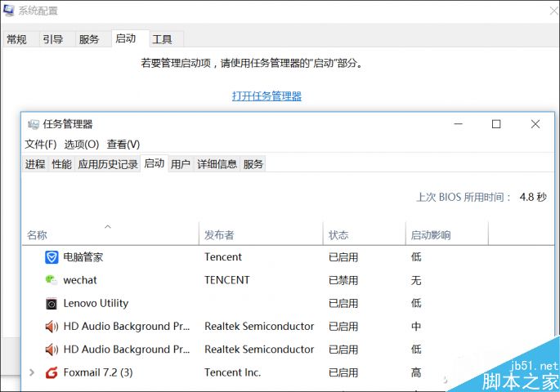
Task: Switch to the 进程 tab
Action: pos(35,164)
